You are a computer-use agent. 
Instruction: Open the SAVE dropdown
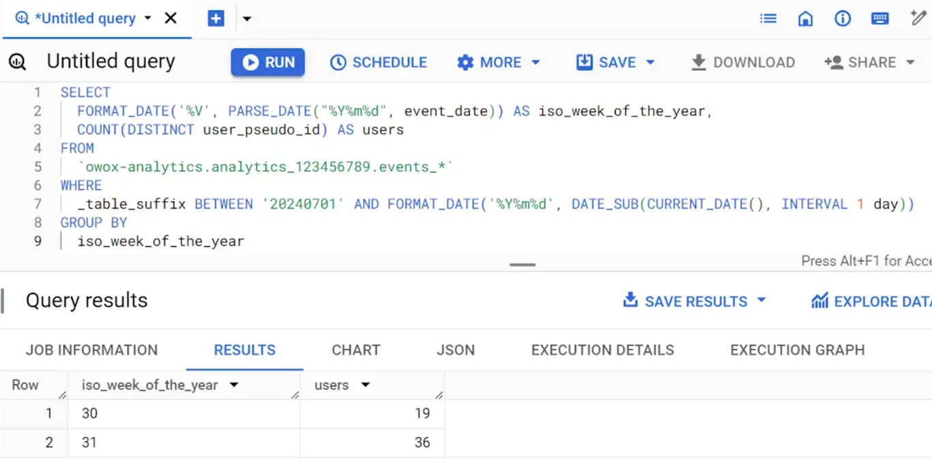615,62
